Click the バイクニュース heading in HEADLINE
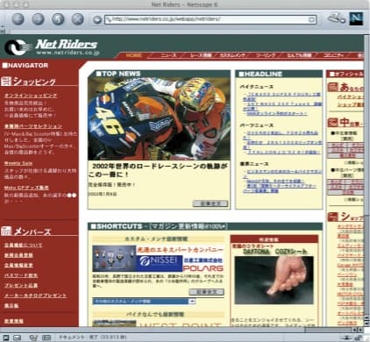370x342 pixels. (x=257, y=87)
